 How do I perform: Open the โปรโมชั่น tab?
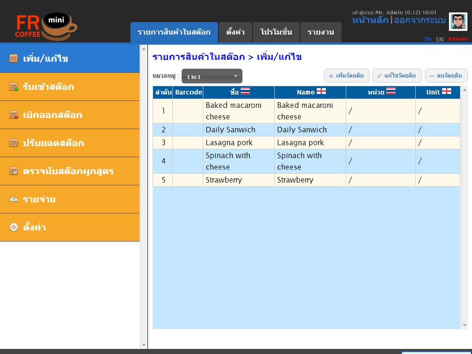[x=276, y=32]
